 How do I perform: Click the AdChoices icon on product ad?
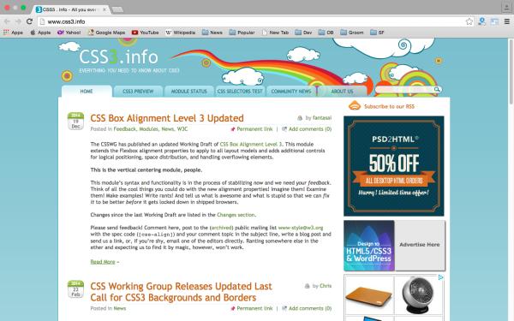point(441,277)
